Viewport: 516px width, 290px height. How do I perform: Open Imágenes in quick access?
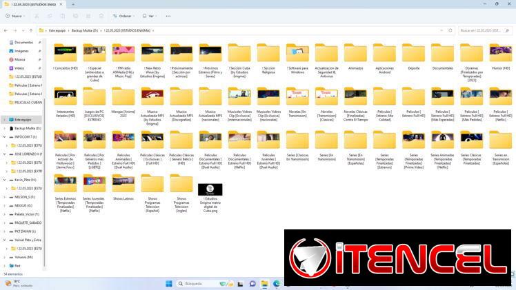click(x=21, y=51)
